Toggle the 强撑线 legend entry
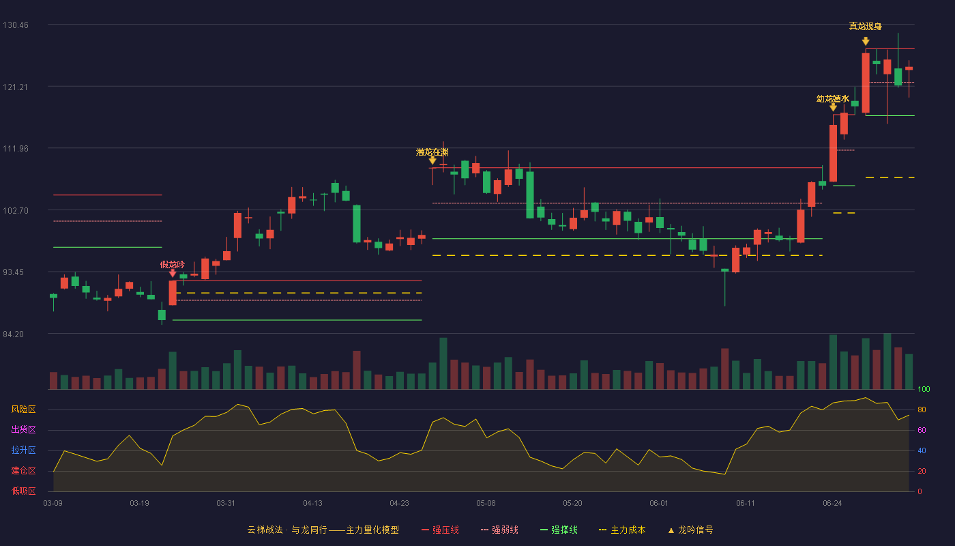This screenshot has width=955, height=546. pyautogui.click(x=559, y=530)
